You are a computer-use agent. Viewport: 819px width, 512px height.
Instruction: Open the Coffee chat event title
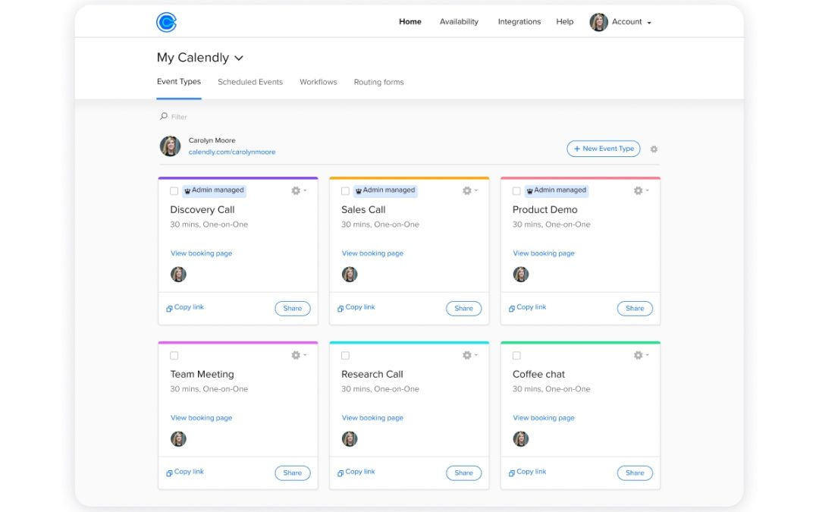point(538,374)
